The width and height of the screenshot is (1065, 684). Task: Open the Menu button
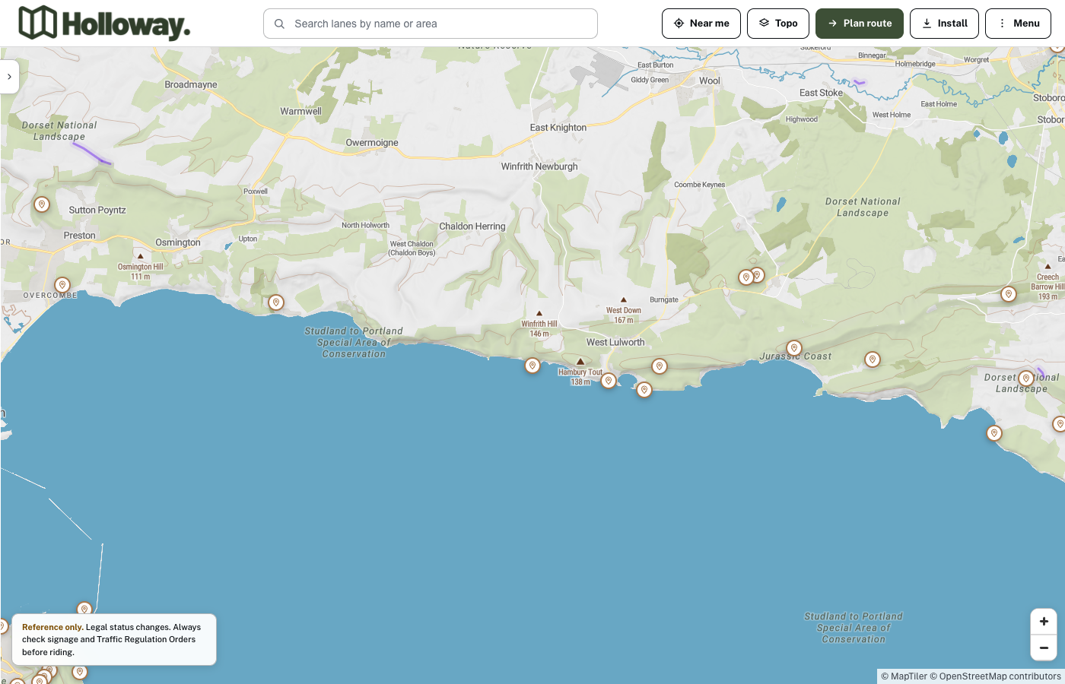[1018, 24]
